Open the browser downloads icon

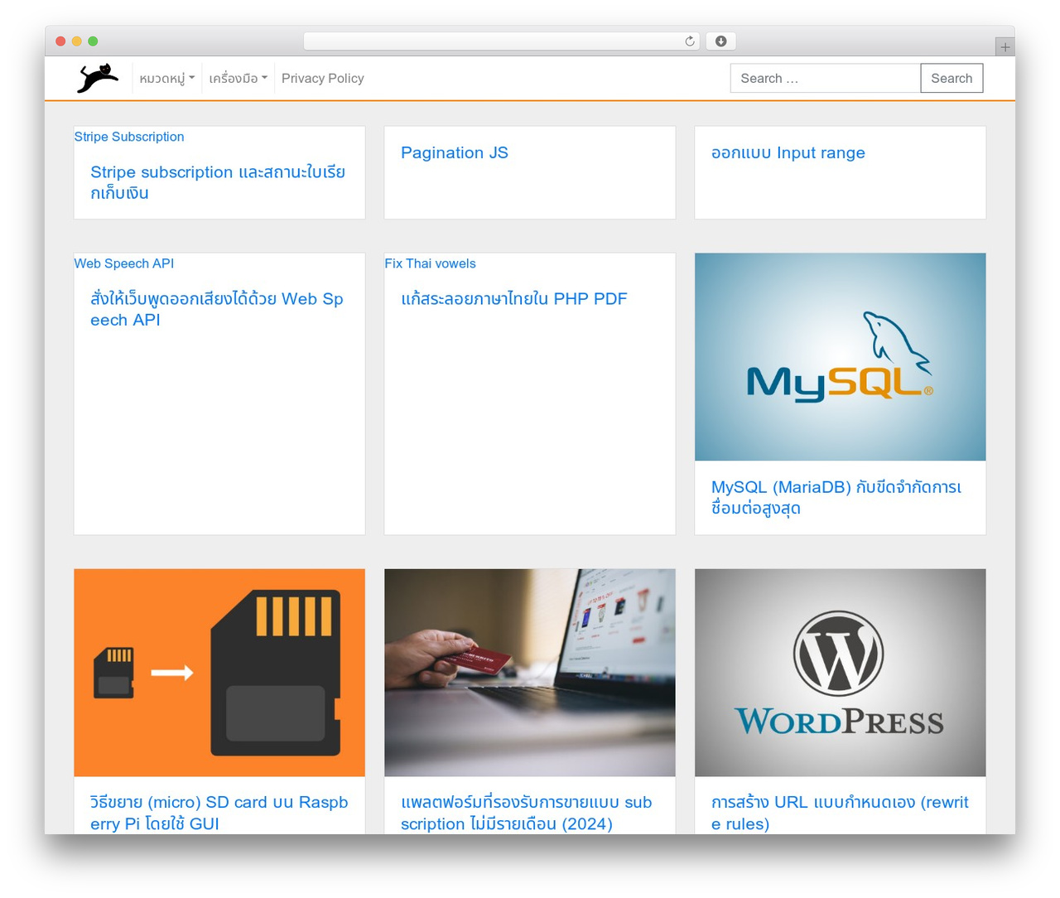pyautogui.click(x=720, y=41)
